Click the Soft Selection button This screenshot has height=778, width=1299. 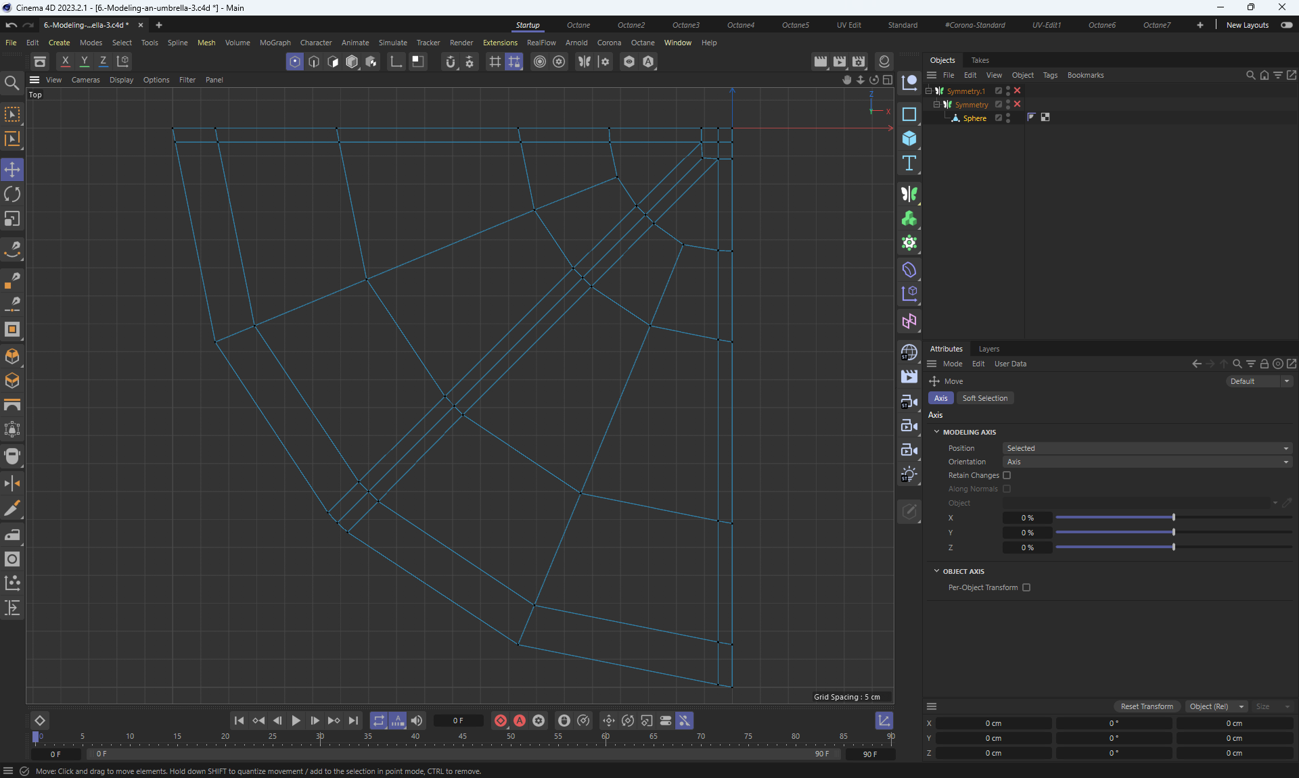984,398
